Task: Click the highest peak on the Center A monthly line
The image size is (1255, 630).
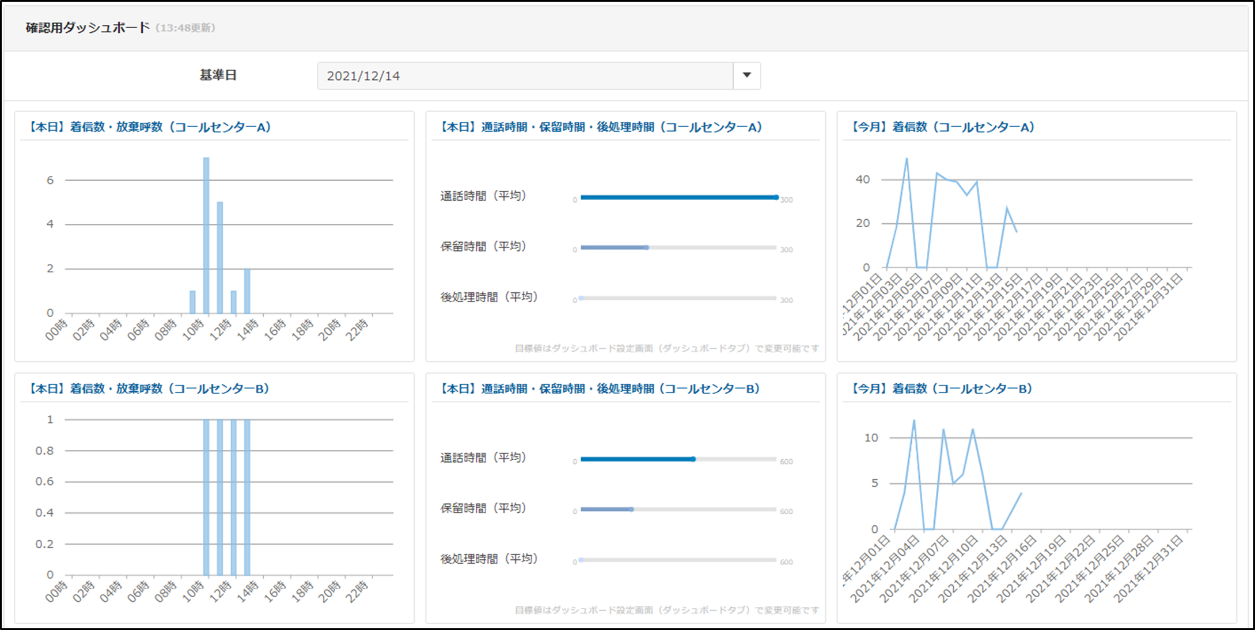Action: click(907, 159)
